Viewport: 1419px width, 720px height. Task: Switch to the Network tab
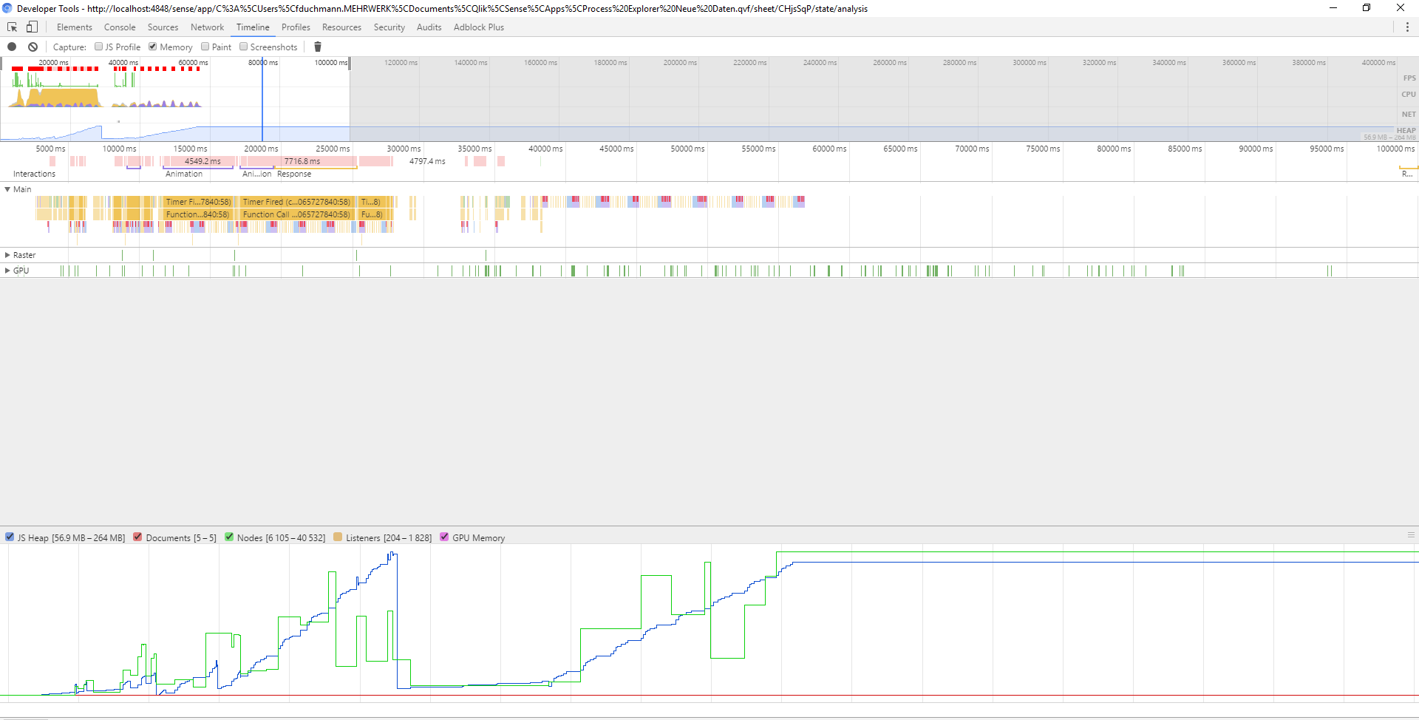click(207, 27)
